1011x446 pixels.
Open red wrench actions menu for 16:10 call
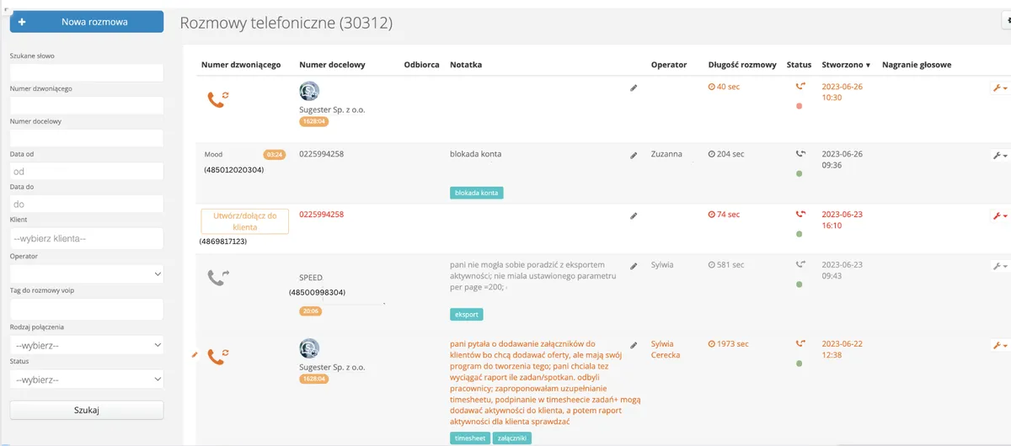click(x=999, y=216)
